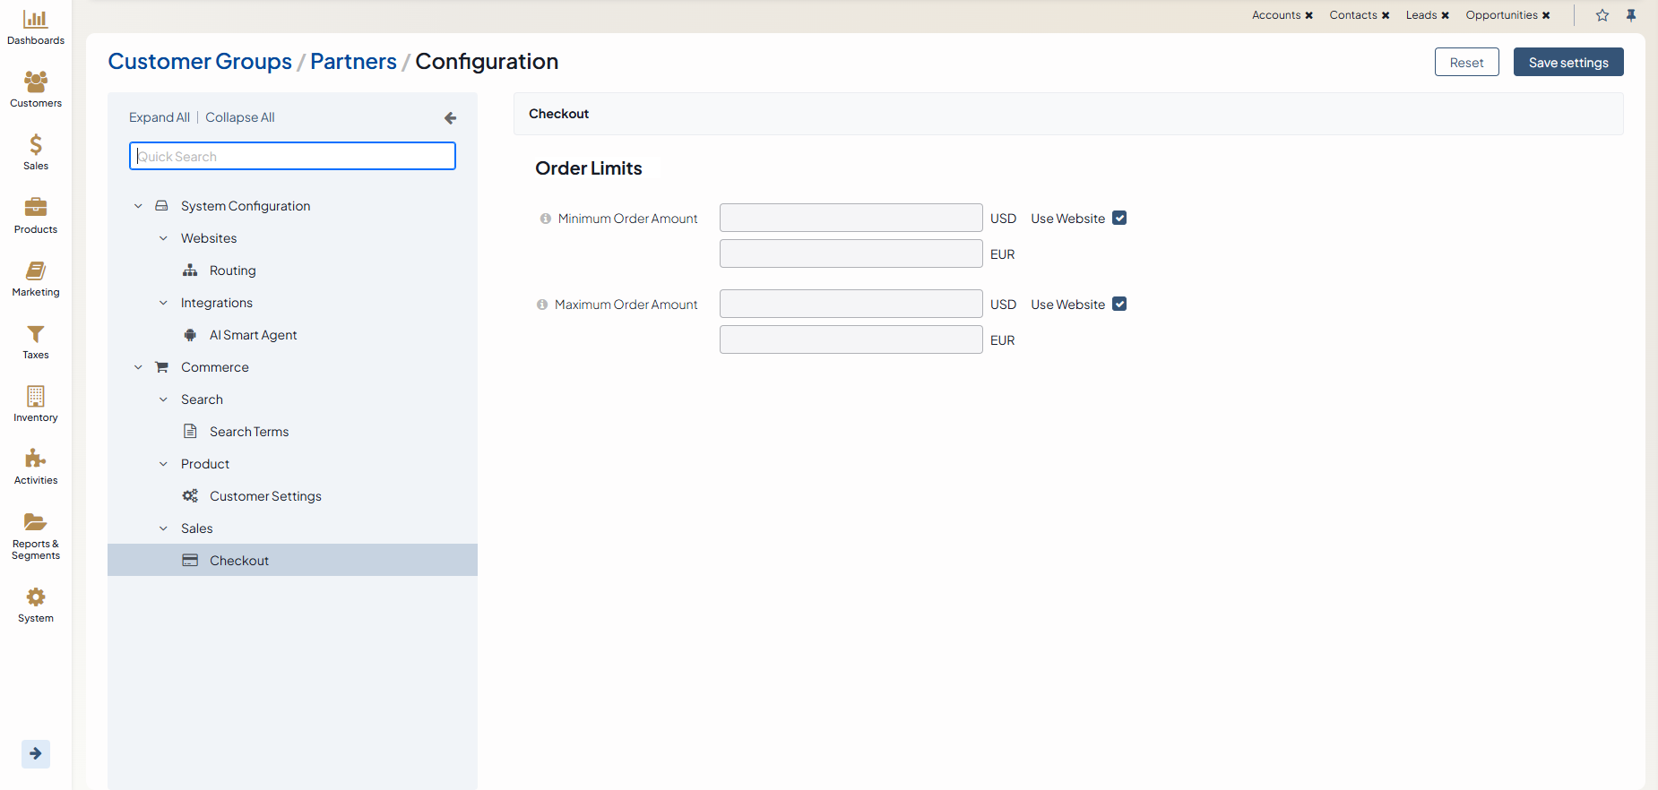Screen dimensions: 1658x790
Task: Focus the Quick Search input field
Action: 292,157
